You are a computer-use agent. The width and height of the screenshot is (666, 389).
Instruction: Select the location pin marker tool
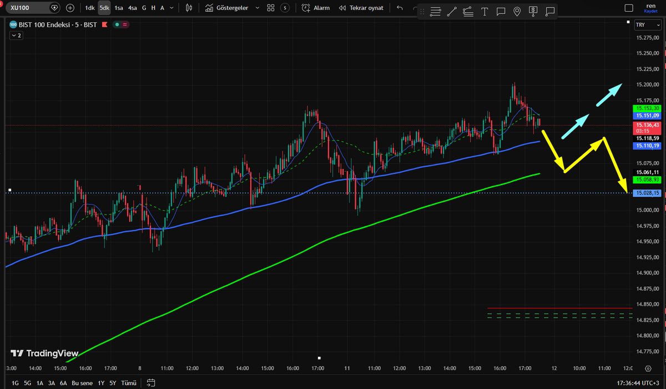(x=517, y=12)
